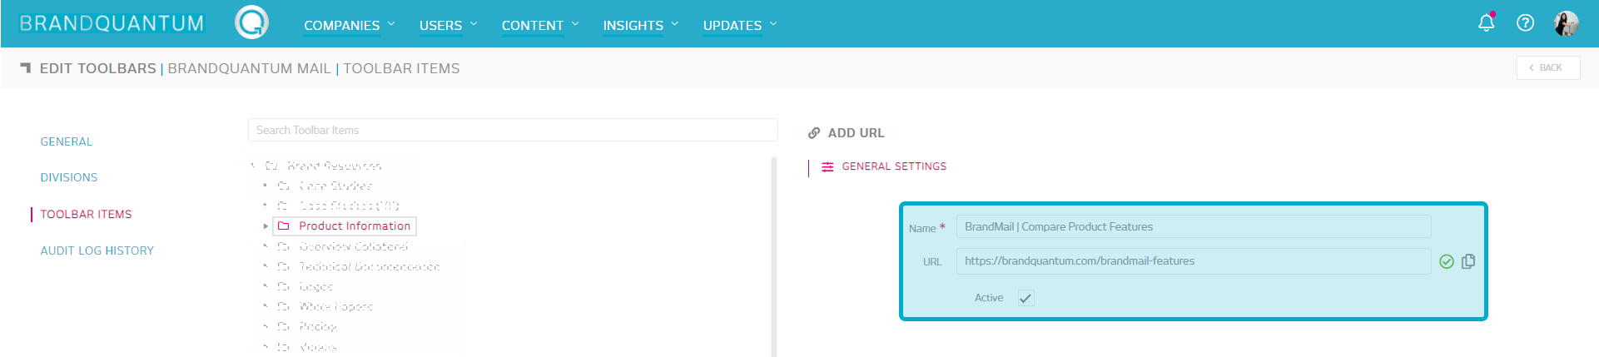Screen dimensions: 1599x357
Task: Select Toolbar Items in the sidebar
Action: tap(86, 214)
